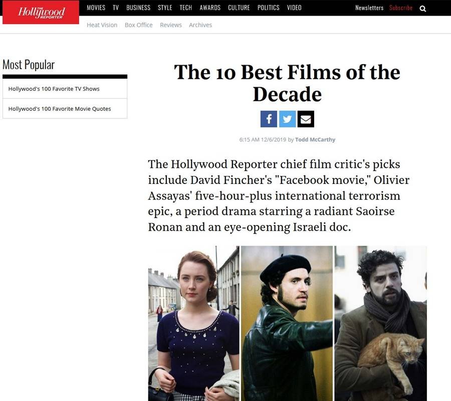Open the Newsletters link
The width and height of the screenshot is (451, 401).
369,8
